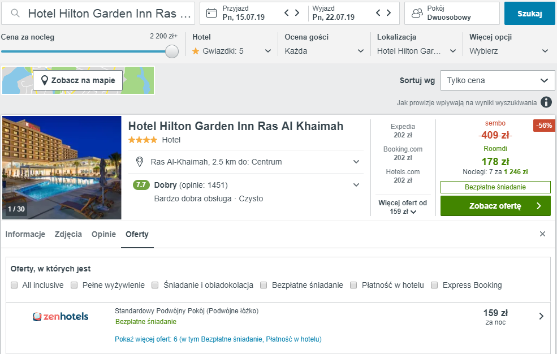
Task: Open the arrival date calendar icon
Action: click(x=211, y=14)
